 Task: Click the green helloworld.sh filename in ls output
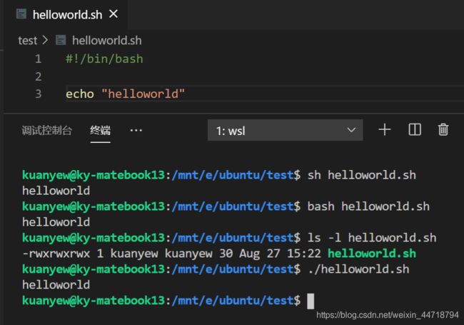coord(372,254)
